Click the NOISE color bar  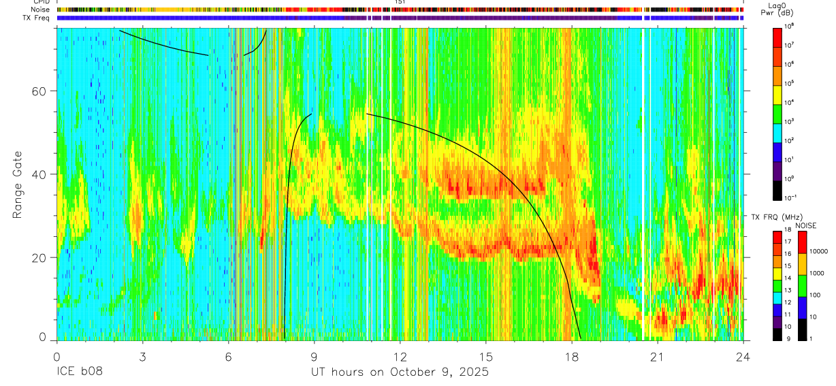(x=803, y=286)
